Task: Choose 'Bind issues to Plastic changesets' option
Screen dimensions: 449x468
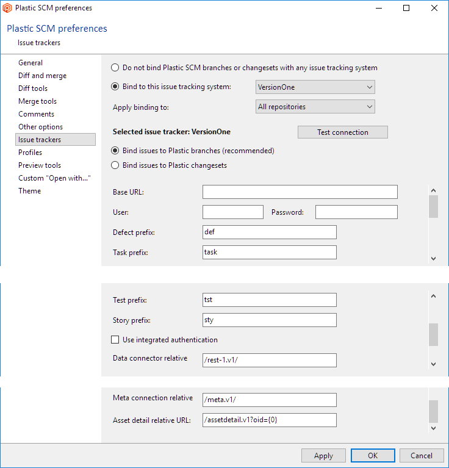Action: point(115,165)
